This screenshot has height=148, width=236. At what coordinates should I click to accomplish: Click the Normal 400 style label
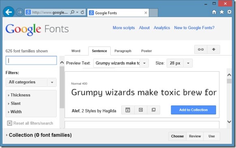(79, 84)
